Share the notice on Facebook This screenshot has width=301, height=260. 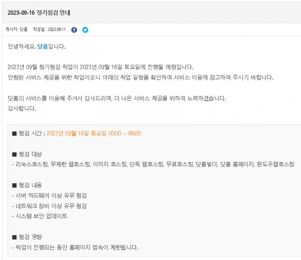pyautogui.click(x=74, y=30)
